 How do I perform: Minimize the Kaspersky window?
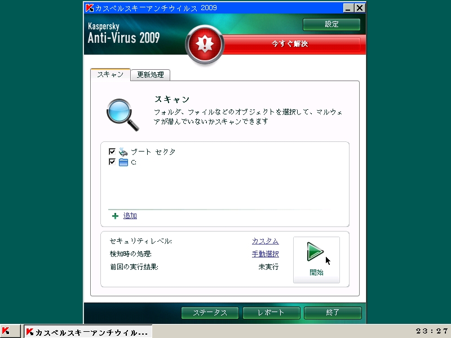tap(348, 8)
